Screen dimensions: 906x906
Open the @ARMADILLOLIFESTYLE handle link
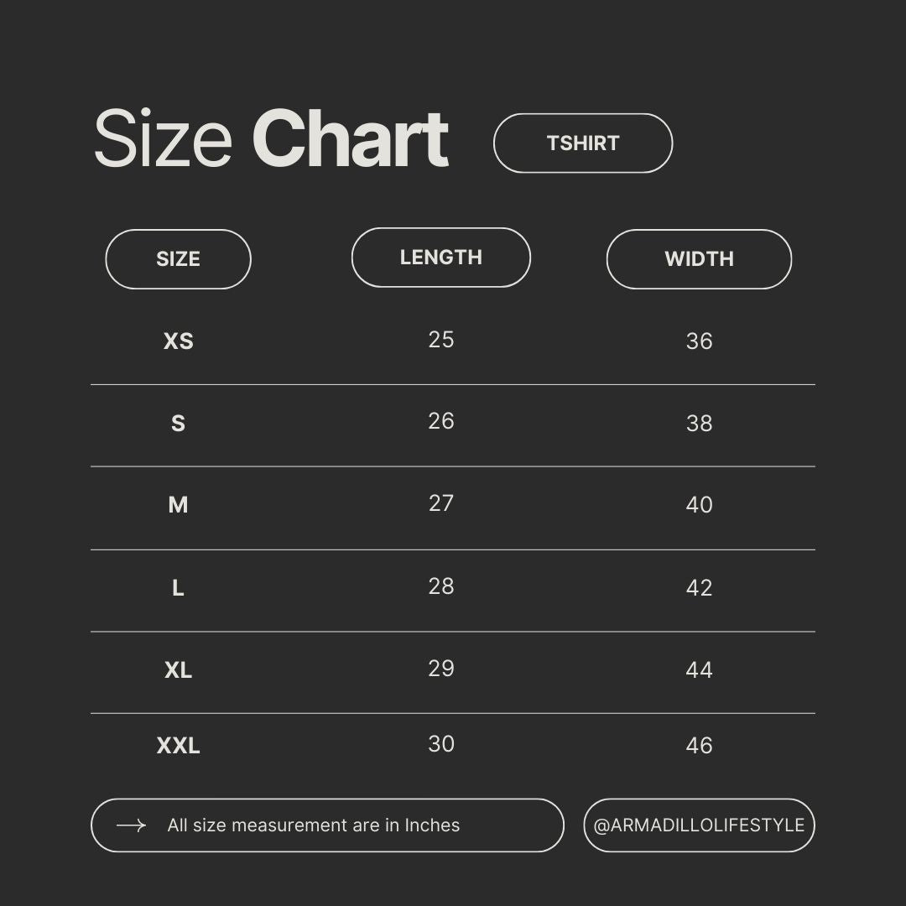coord(699,825)
